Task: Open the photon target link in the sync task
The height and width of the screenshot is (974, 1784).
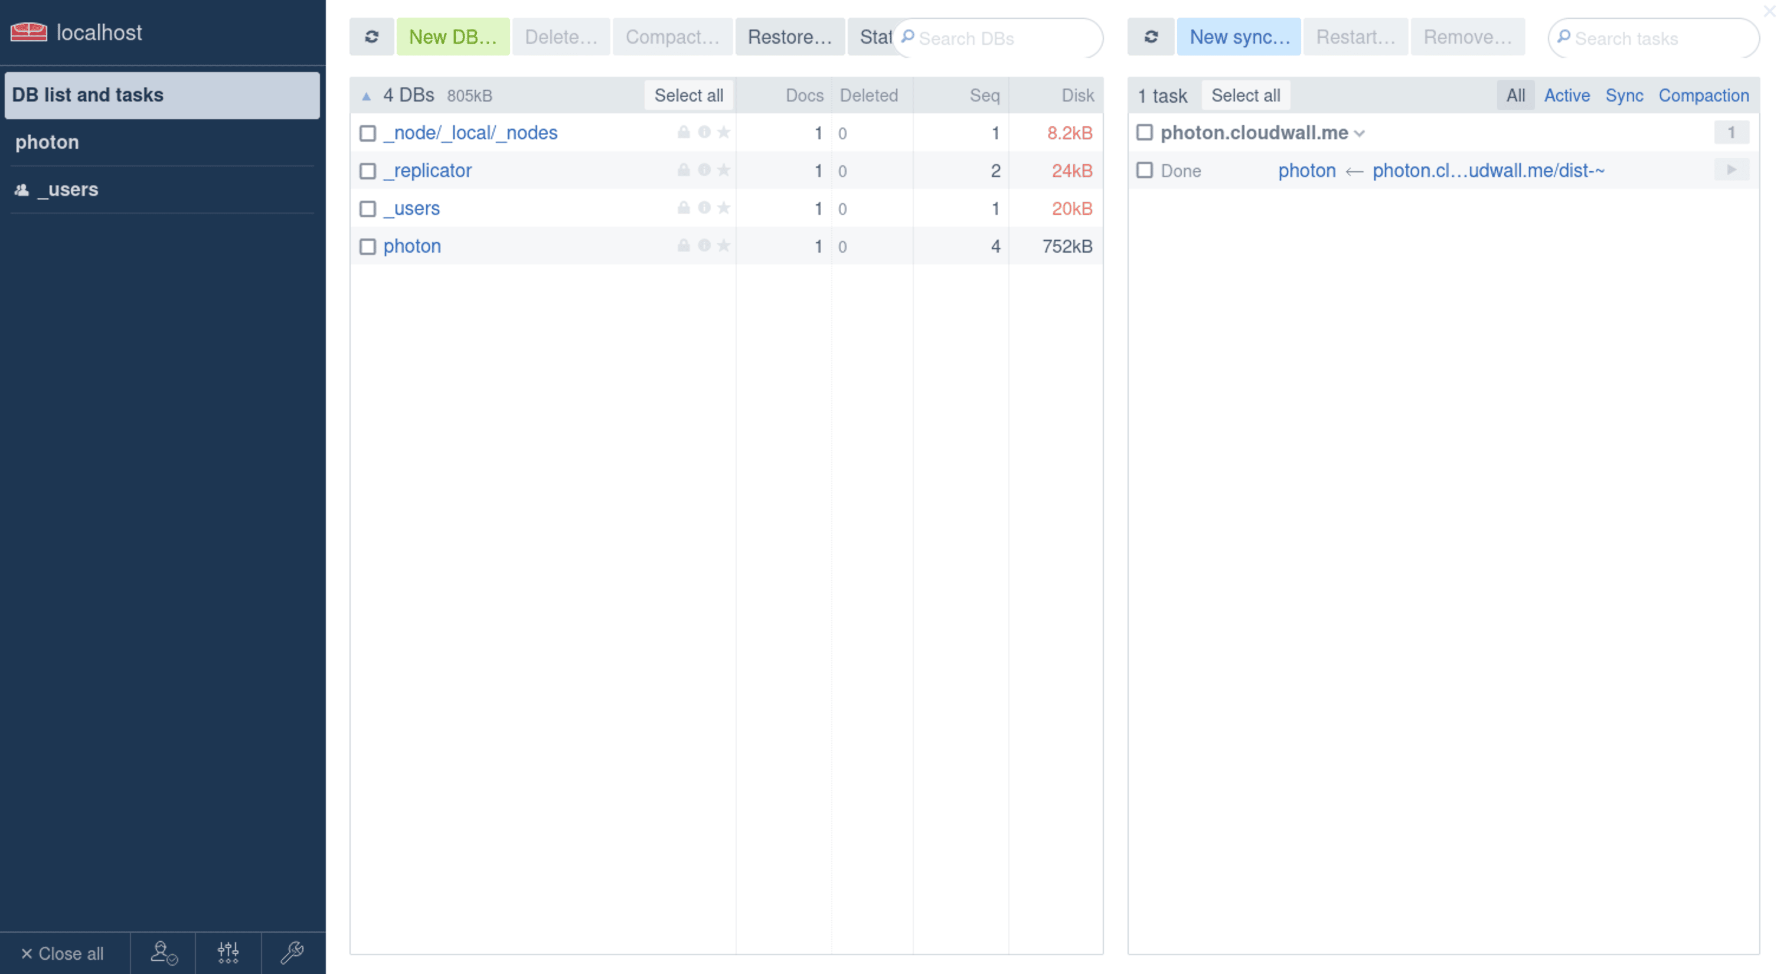Action: tap(1307, 171)
